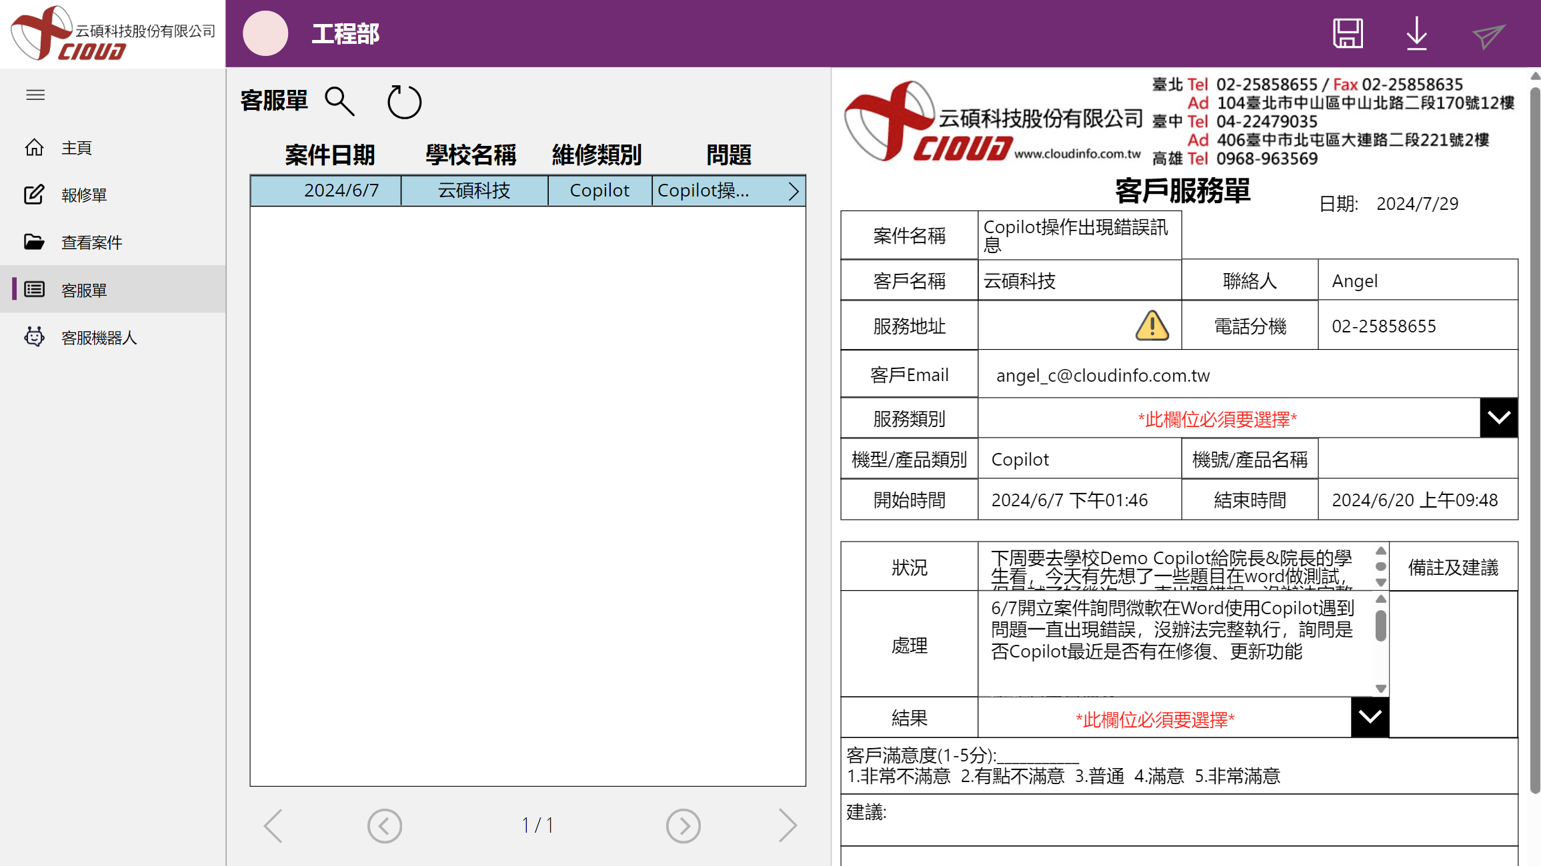Select the 客服單 menu item
The height and width of the screenshot is (866, 1541).
click(x=113, y=289)
